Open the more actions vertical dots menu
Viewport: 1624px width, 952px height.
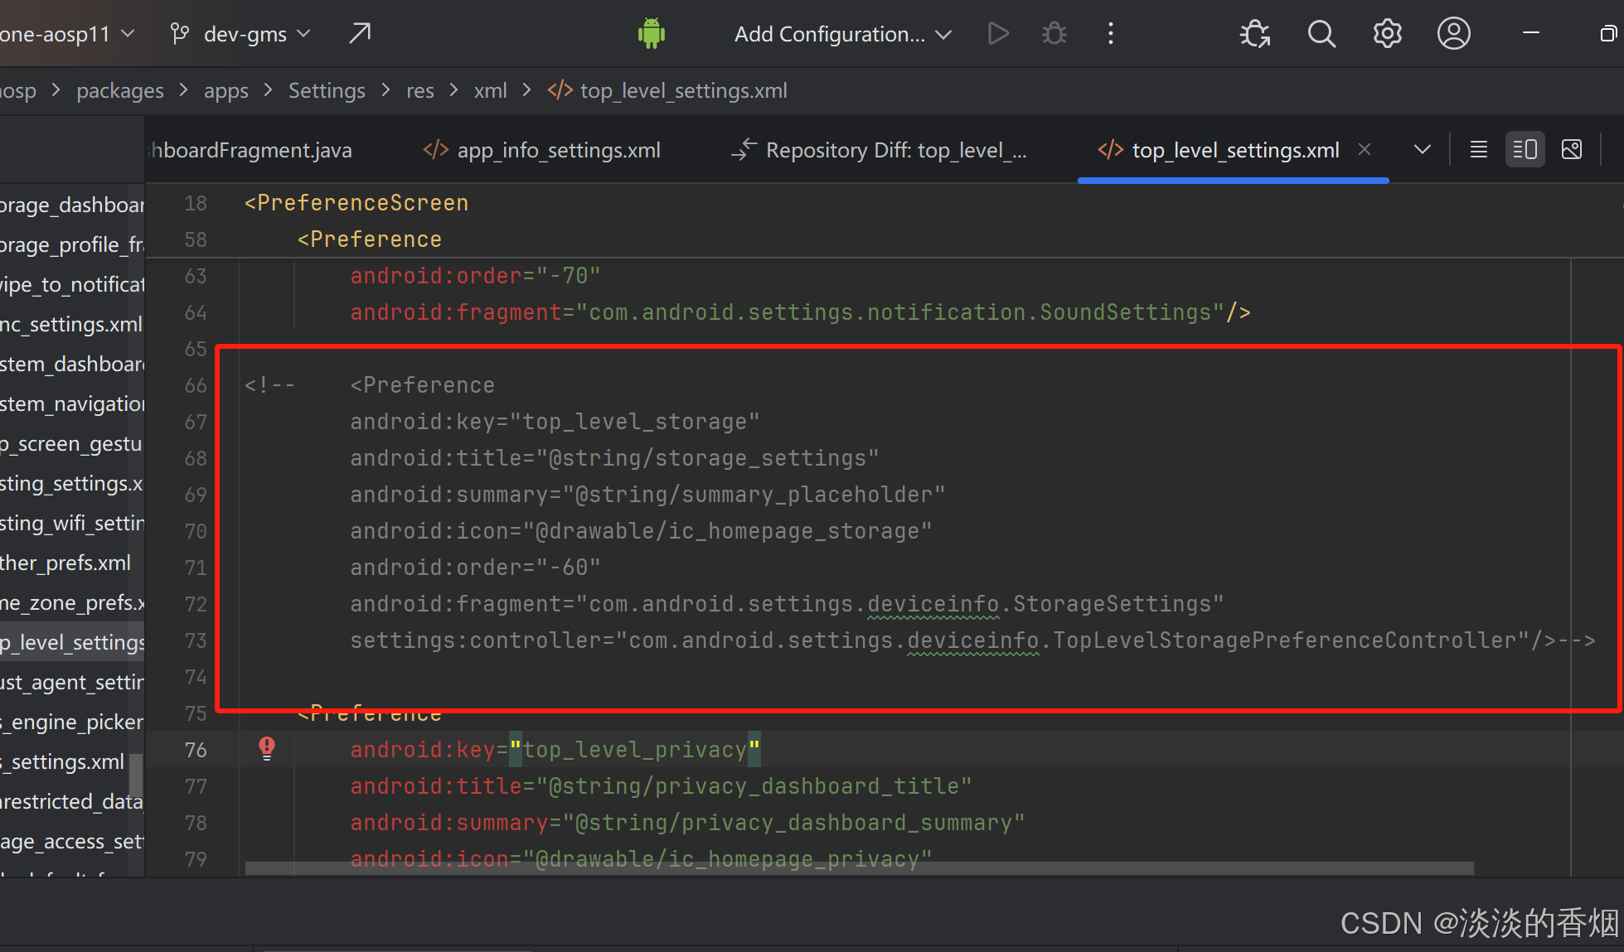[x=1111, y=34]
